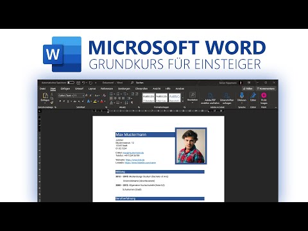Screen dimensions: 308x231
Task: Click the Redo icon
Action: click(x=90, y=83)
